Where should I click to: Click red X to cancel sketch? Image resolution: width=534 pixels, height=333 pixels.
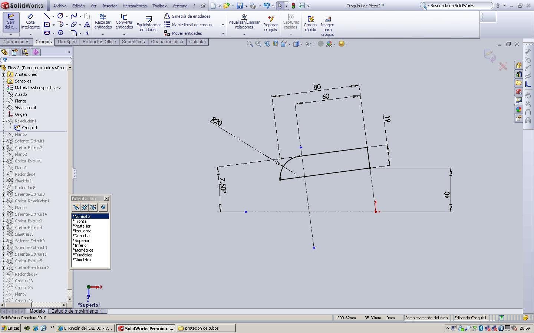(503, 66)
